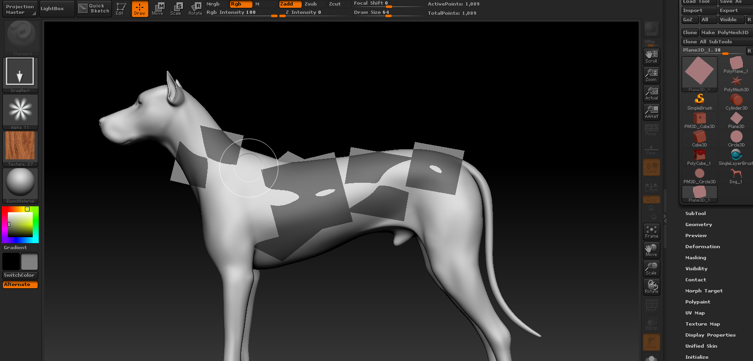Click the right-shelf Scale view icon
The width and height of the screenshot is (753, 361).
coord(652,268)
